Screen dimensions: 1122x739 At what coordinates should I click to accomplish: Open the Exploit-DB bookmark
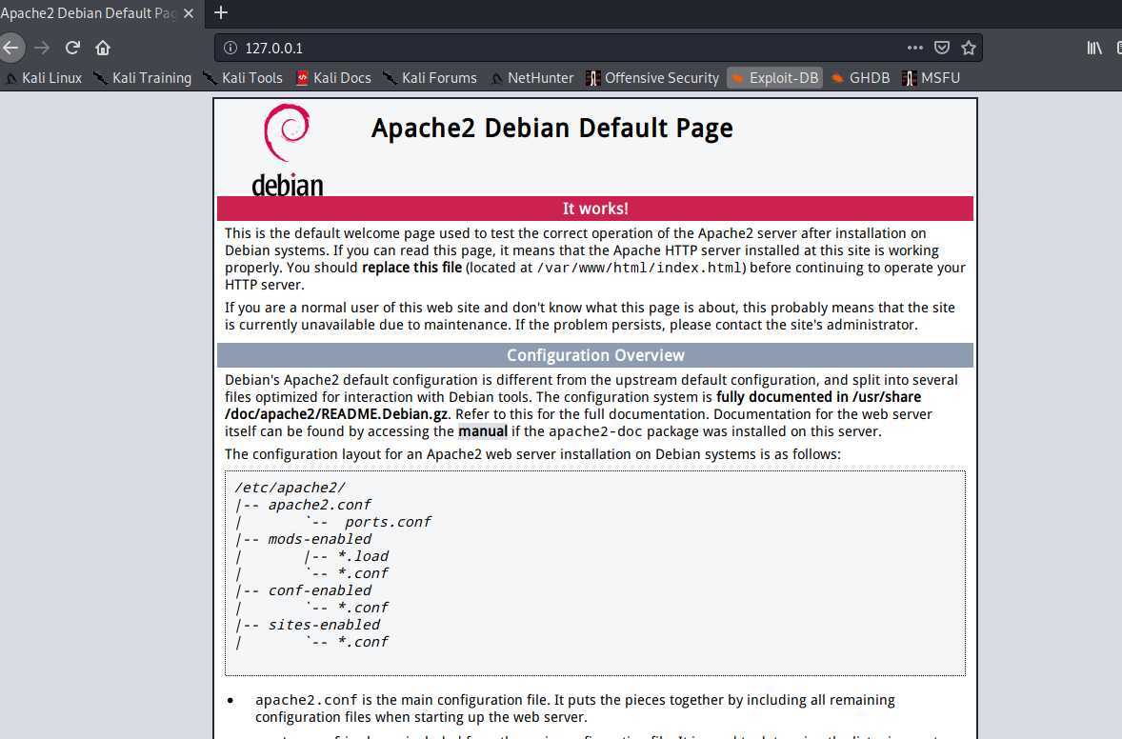(775, 78)
